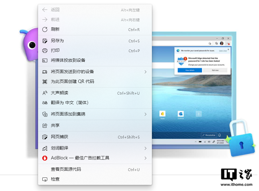The image size is (259, 191).
Task: Click the forward arrow icon next to 前进
Action: tap(45, 20)
